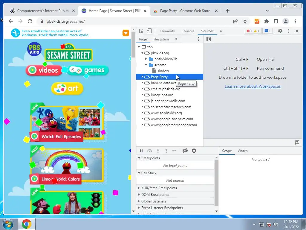Bookmark this page with star icon
The width and height of the screenshot is (306, 230).
[x=245, y=21]
